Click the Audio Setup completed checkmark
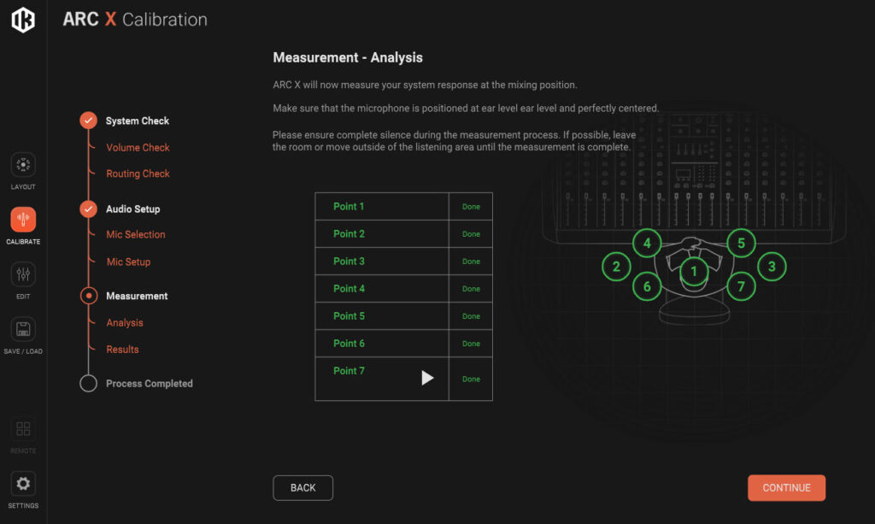 point(88,209)
